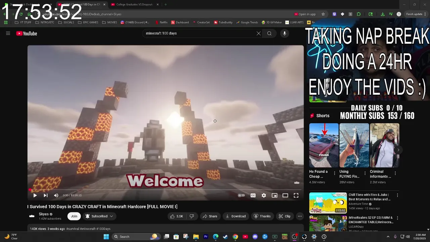Image resolution: width=430 pixels, height=242 pixels.
Task: Enter full screen mode
Action: [296, 195]
